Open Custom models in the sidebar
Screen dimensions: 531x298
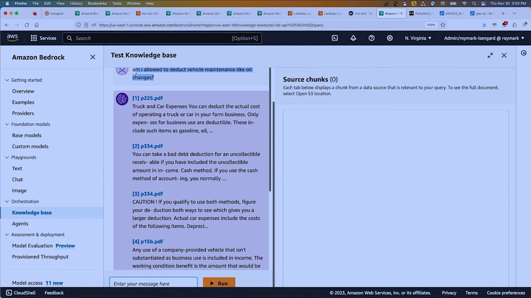pos(30,146)
